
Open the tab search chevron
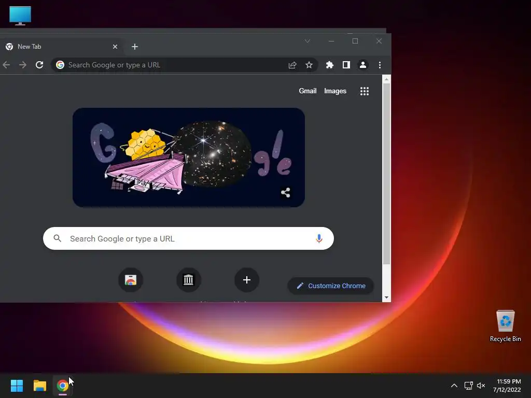(308, 41)
